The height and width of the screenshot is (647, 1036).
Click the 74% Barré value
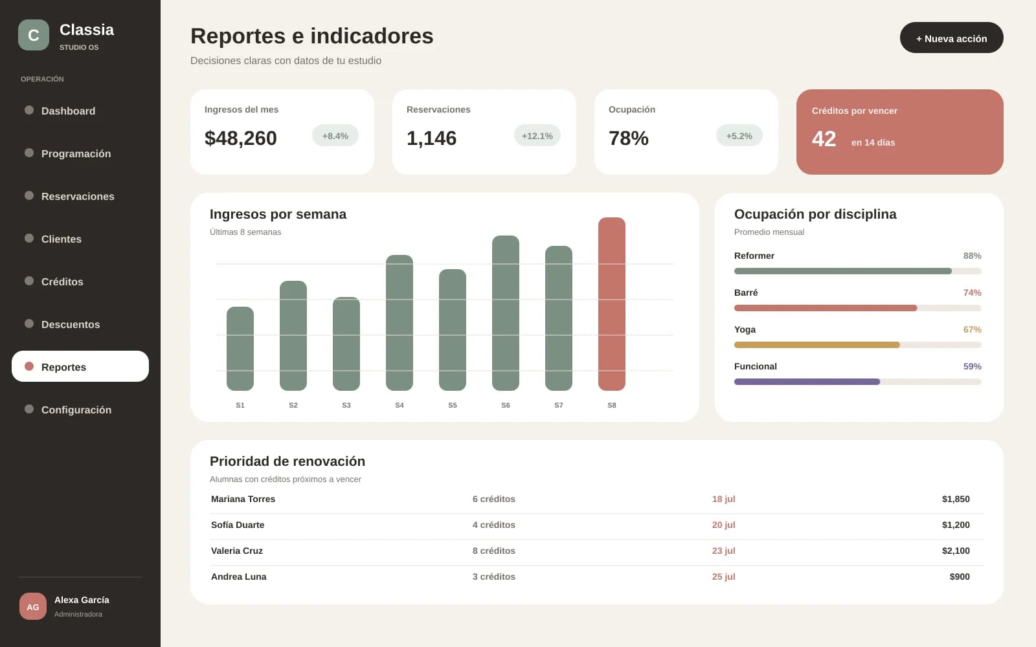pos(972,292)
